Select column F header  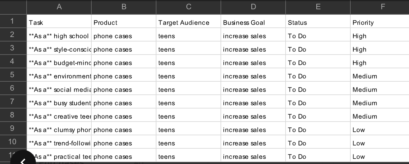click(x=380, y=7)
